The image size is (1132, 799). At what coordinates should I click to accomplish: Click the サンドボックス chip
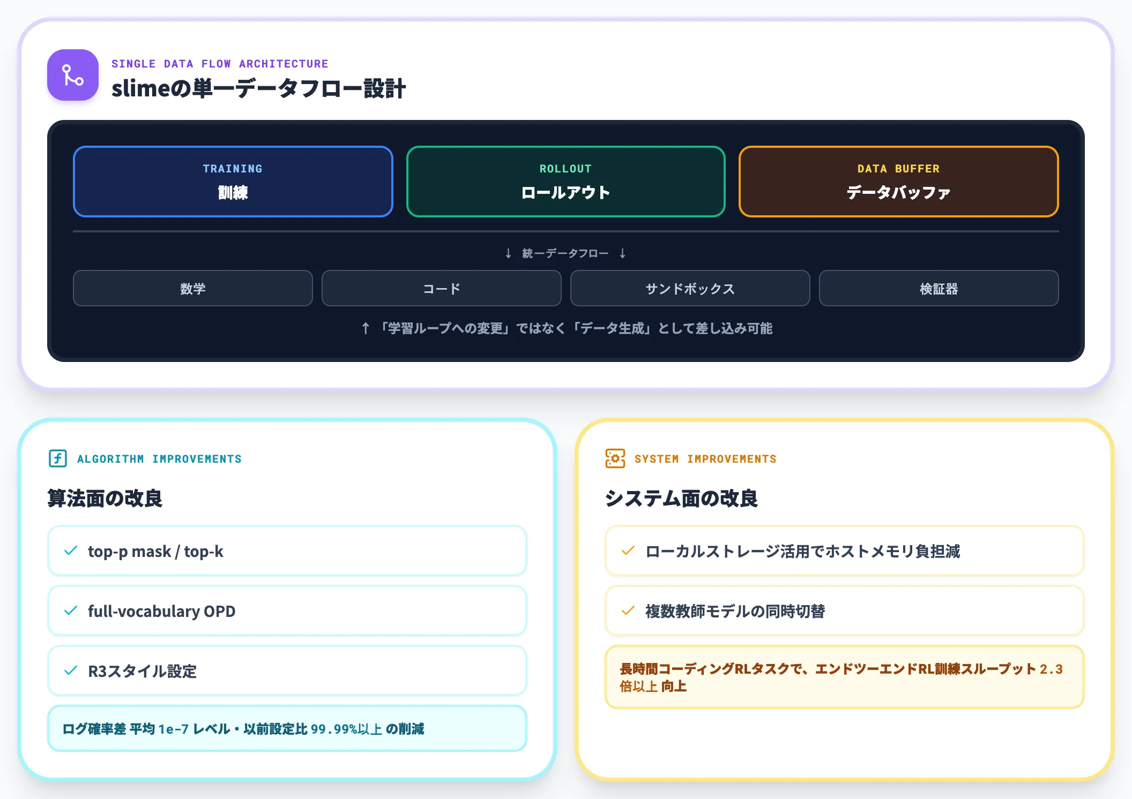[690, 289]
